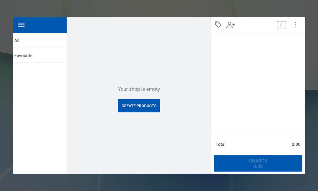Click the 'Your shop is empty' message
The height and width of the screenshot is (191, 318).
[x=139, y=89]
